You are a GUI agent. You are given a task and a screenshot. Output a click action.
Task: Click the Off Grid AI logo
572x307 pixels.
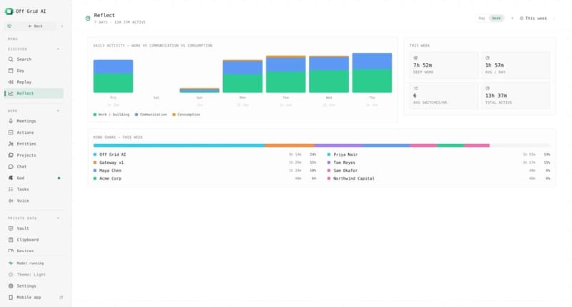pyautogui.click(x=9, y=11)
